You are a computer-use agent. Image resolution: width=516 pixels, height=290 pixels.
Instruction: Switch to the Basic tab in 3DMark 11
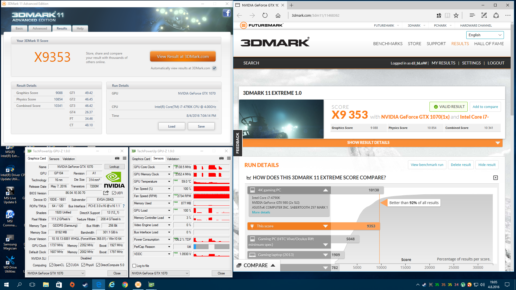(x=19, y=28)
